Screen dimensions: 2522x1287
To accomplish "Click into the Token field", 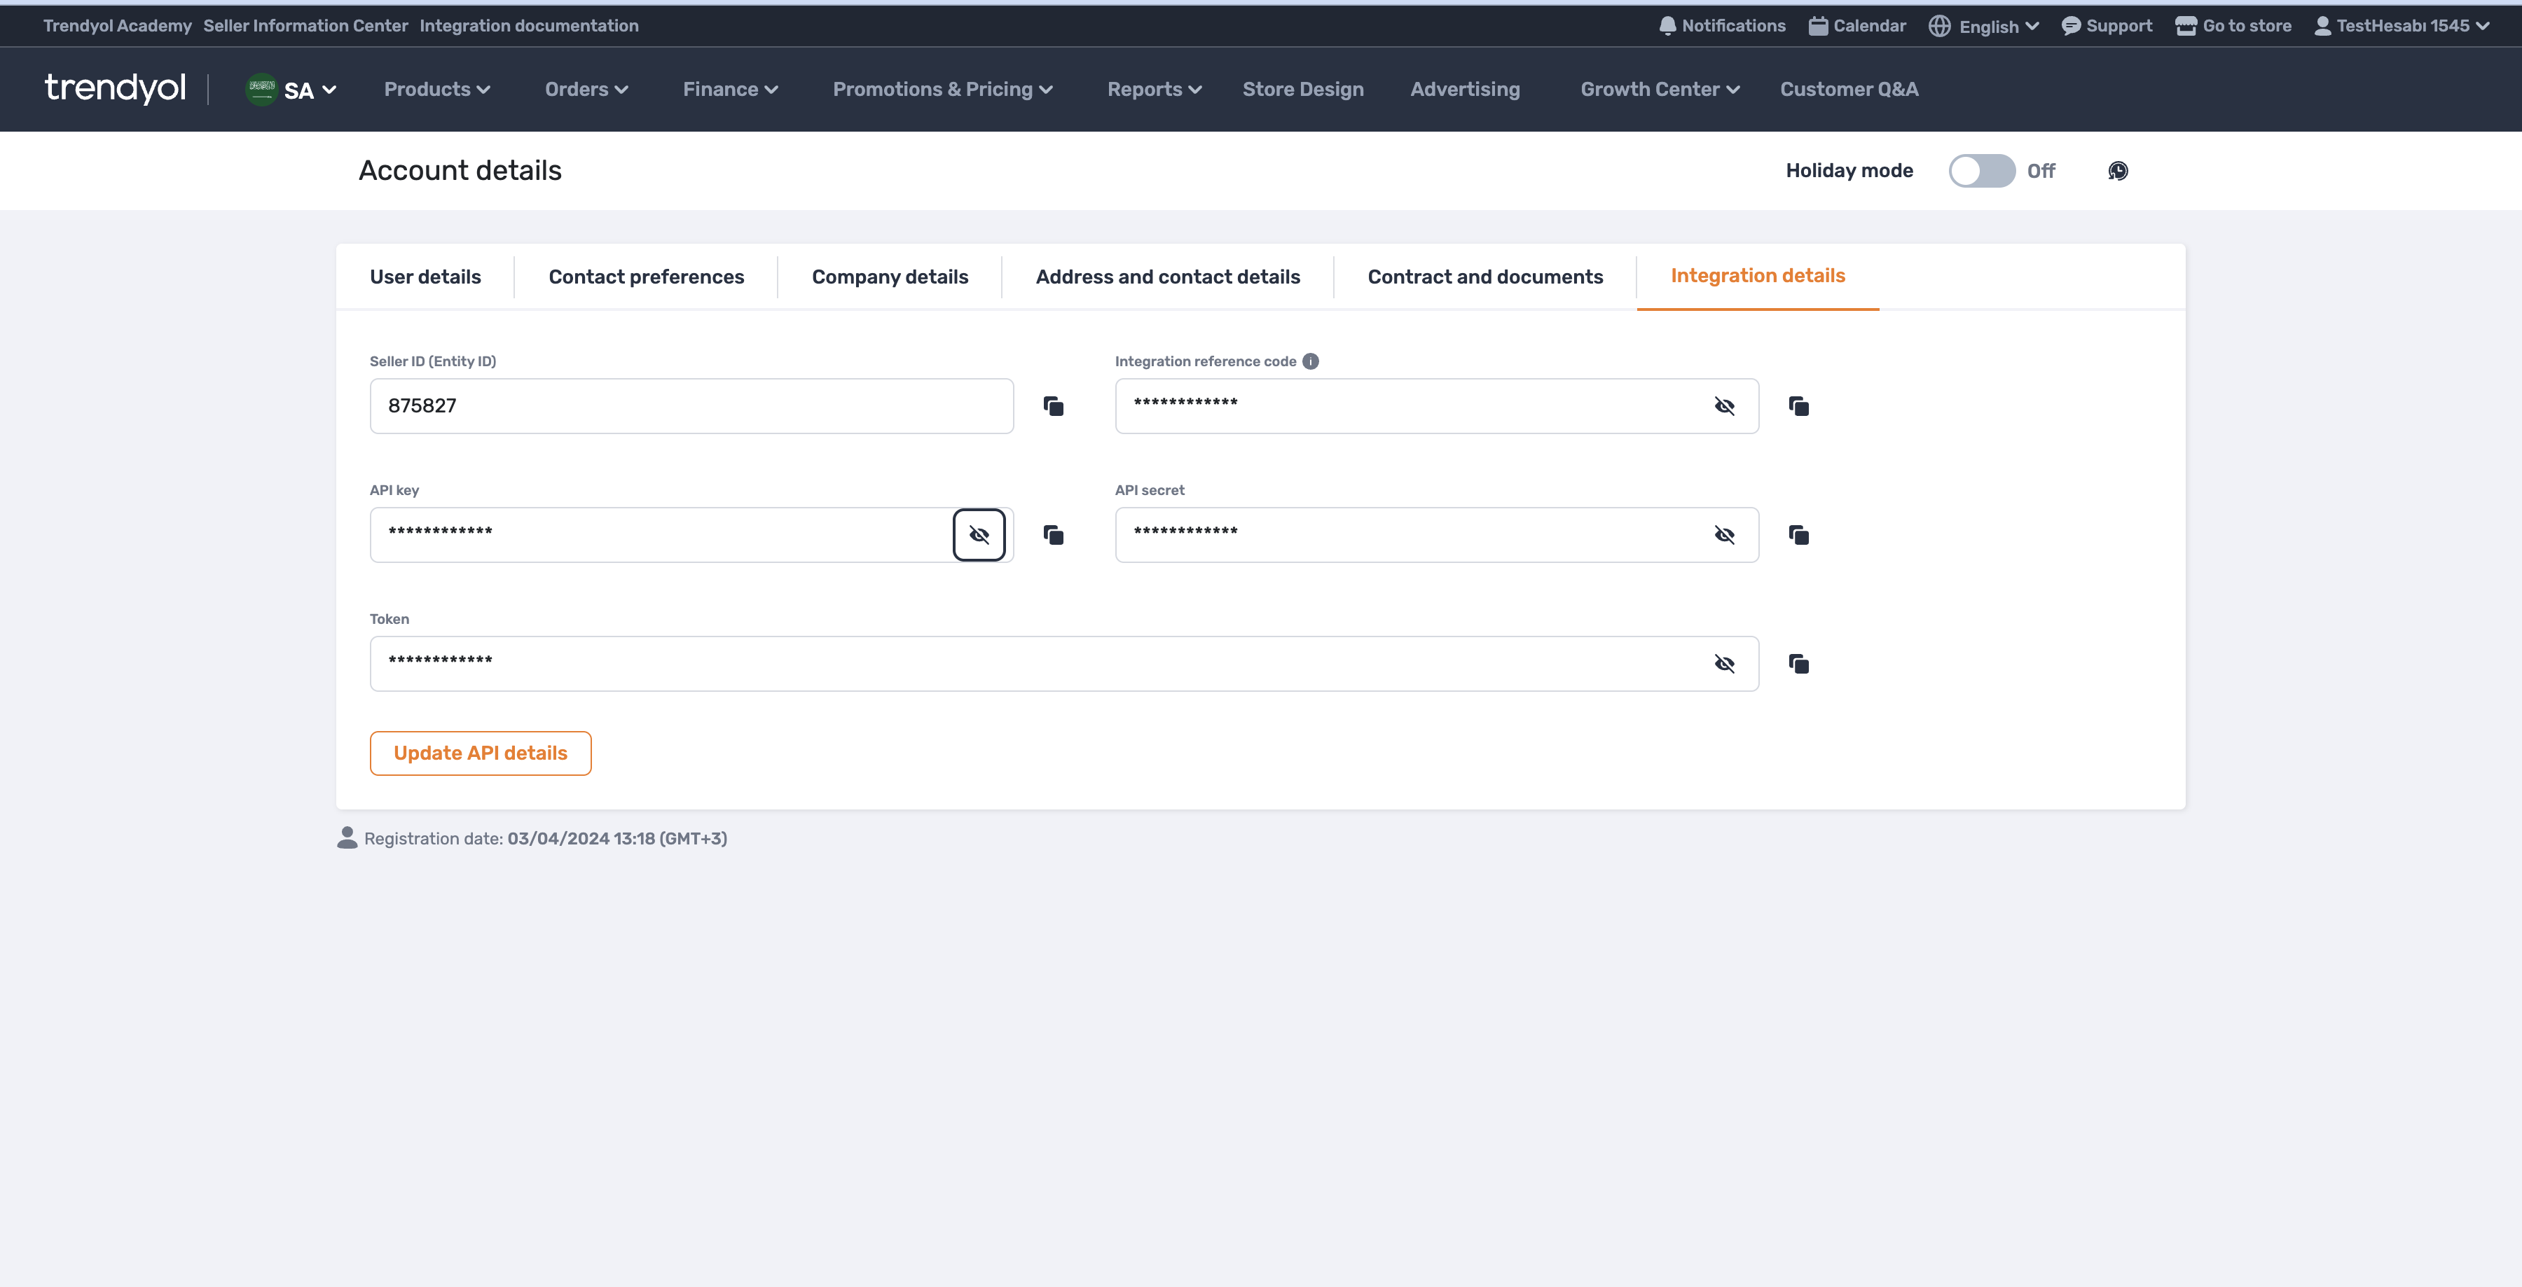I will (x=1064, y=664).
